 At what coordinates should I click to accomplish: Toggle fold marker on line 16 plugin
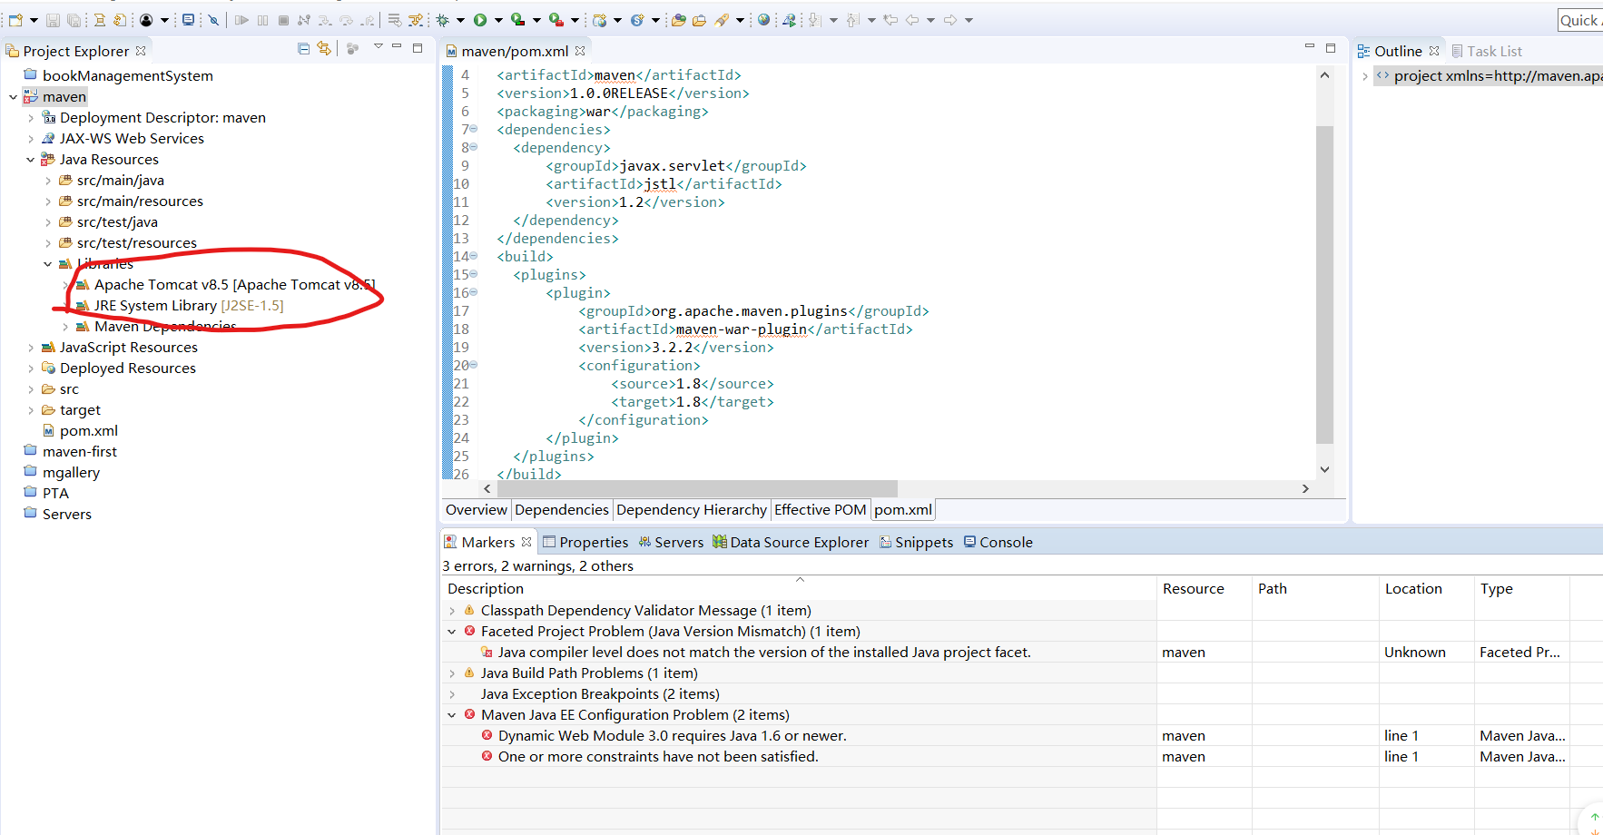click(x=473, y=292)
